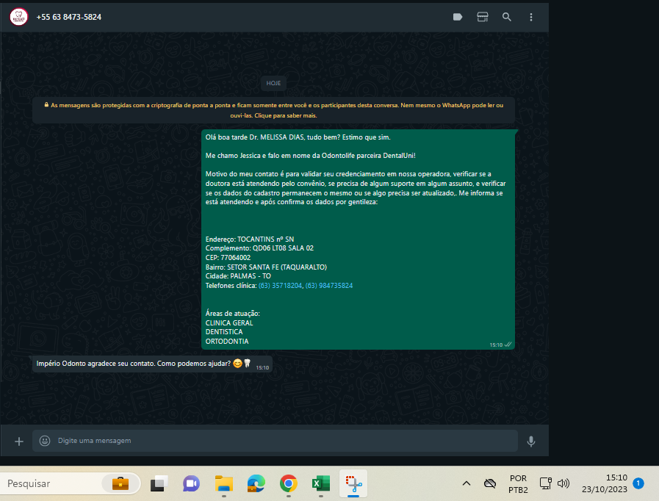Viewport: 659px width, 501px height.
Task: Open the volume speaker tray icon
Action: [x=563, y=483]
